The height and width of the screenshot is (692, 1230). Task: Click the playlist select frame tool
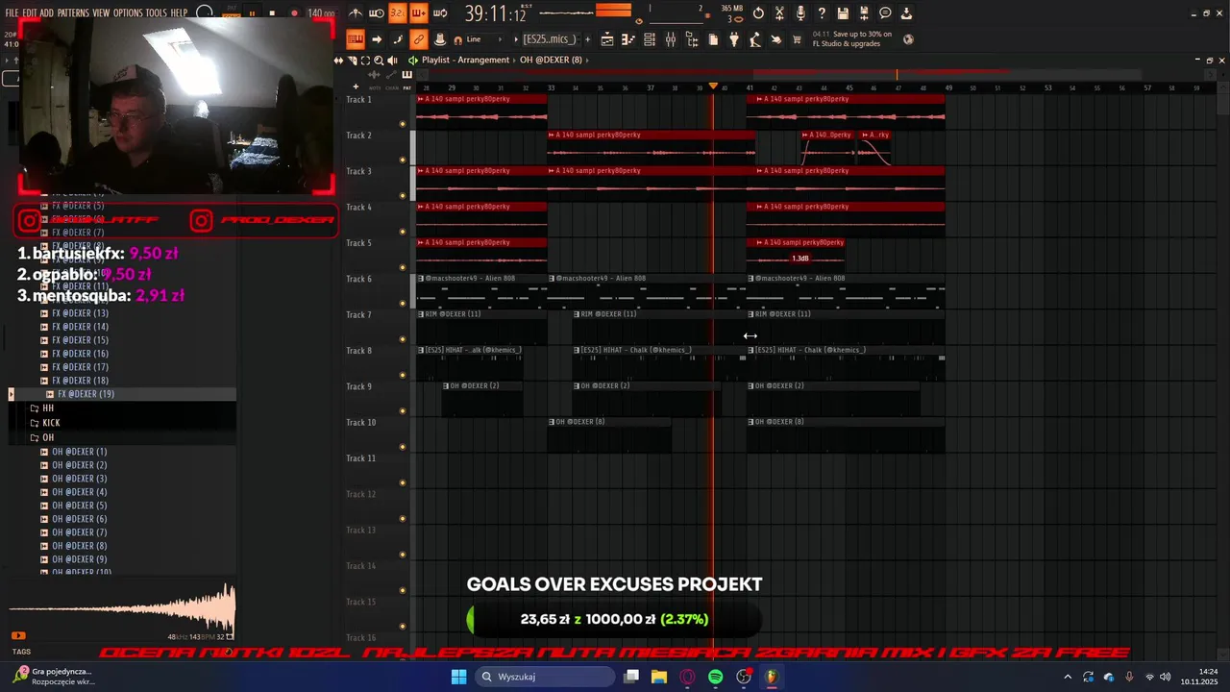pos(365,60)
